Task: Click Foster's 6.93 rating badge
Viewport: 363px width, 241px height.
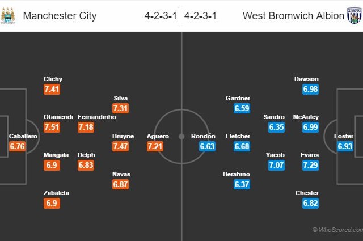Action: [345, 146]
